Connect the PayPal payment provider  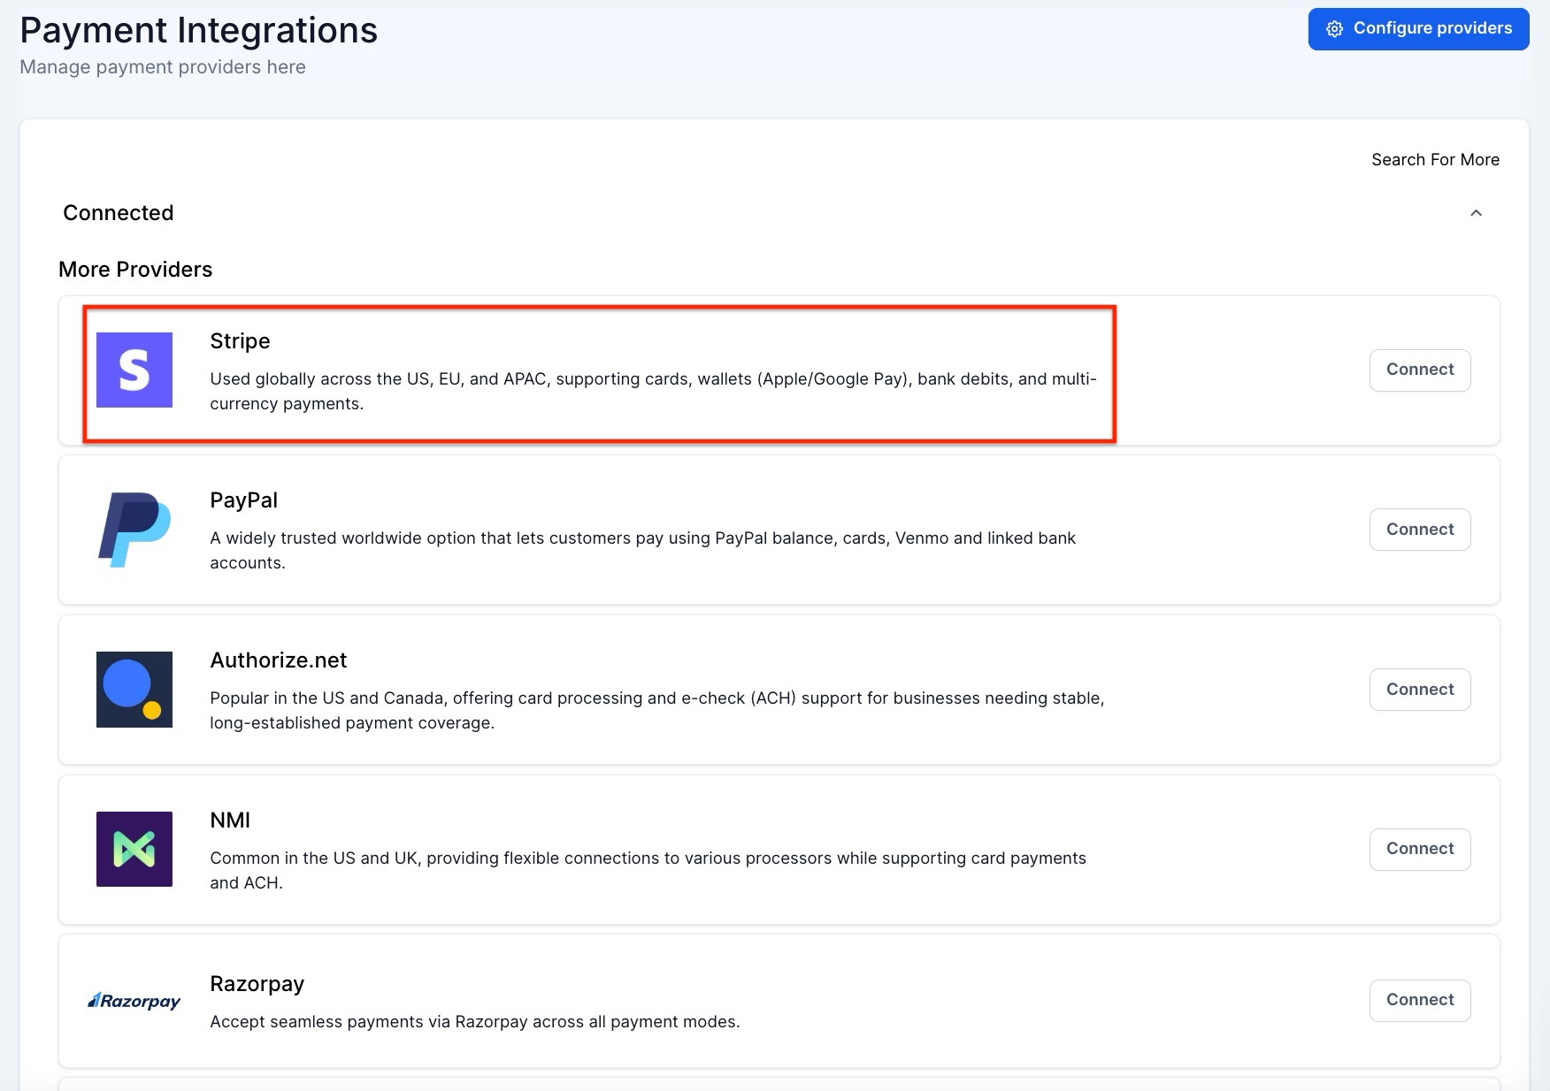(x=1419, y=530)
